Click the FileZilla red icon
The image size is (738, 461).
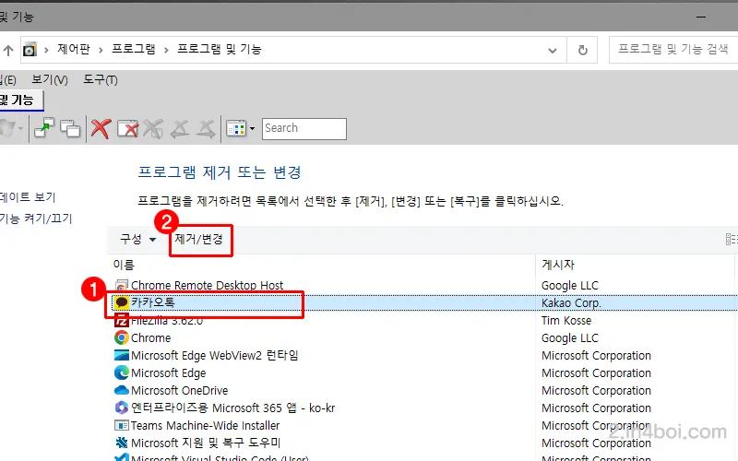click(x=122, y=320)
